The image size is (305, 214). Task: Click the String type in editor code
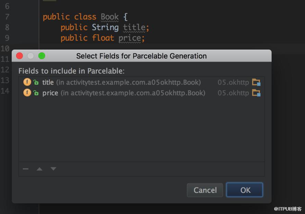105,27
